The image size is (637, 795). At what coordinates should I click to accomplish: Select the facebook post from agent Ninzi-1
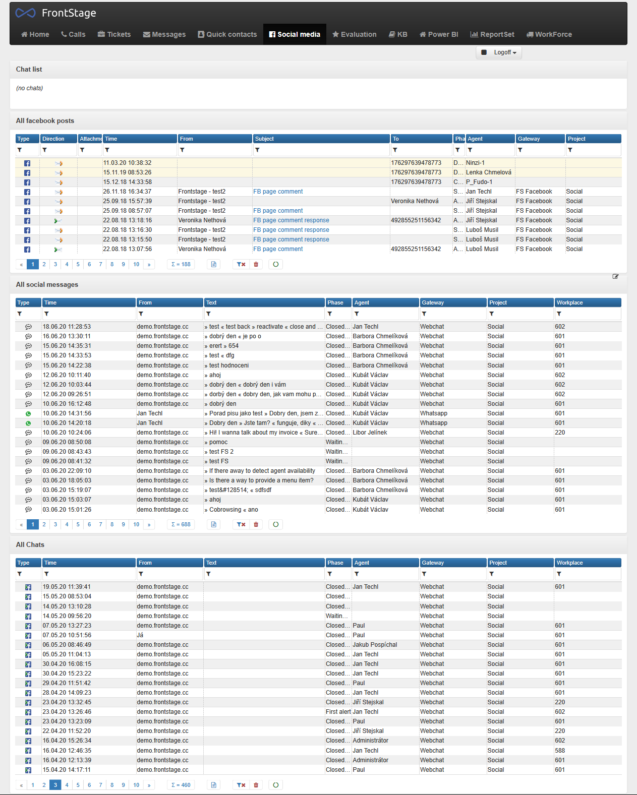(318, 163)
